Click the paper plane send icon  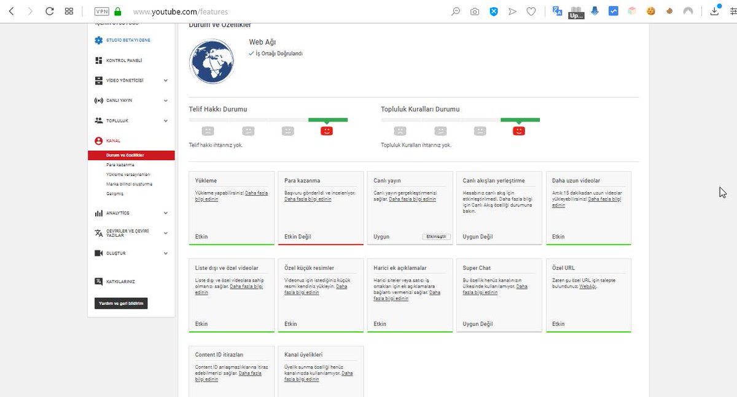pyautogui.click(x=512, y=11)
